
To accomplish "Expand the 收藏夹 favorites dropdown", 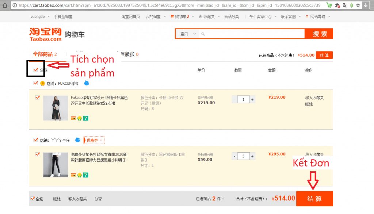I will [x=209, y=16].
